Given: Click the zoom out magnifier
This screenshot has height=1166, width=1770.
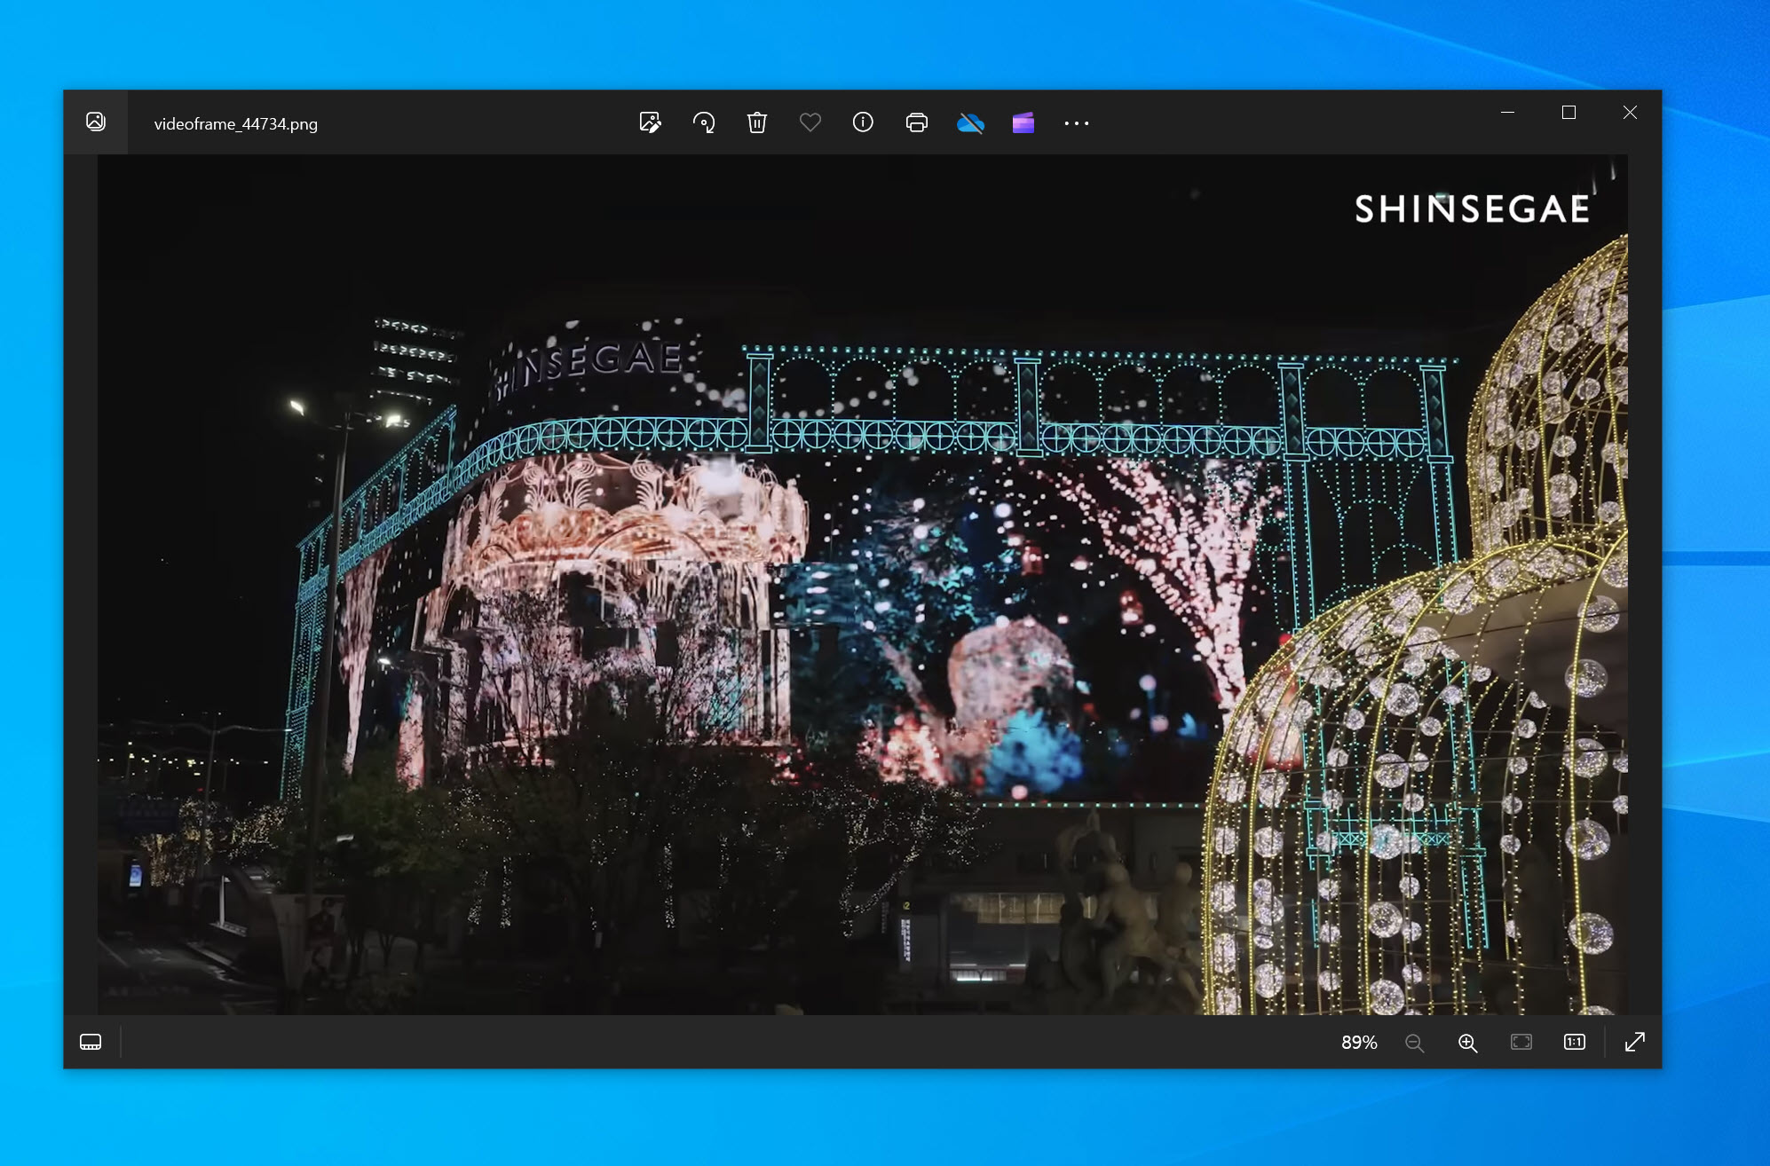Looking at the screenshot, I should tap(1415, 1043).
